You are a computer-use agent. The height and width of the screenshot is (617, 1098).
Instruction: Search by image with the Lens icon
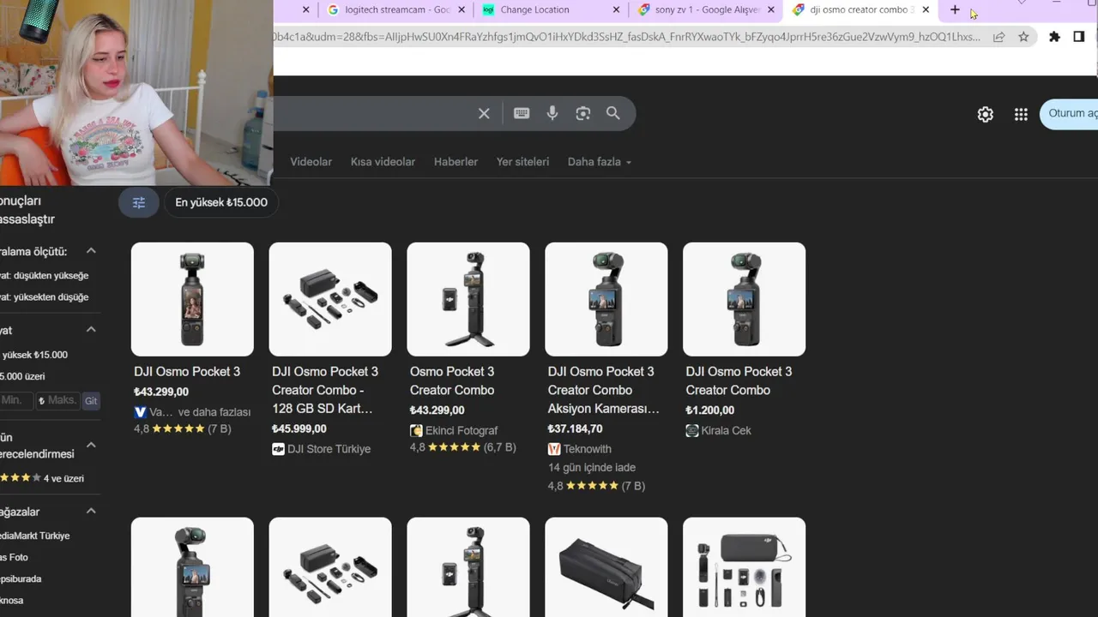(x=583, y=113)
